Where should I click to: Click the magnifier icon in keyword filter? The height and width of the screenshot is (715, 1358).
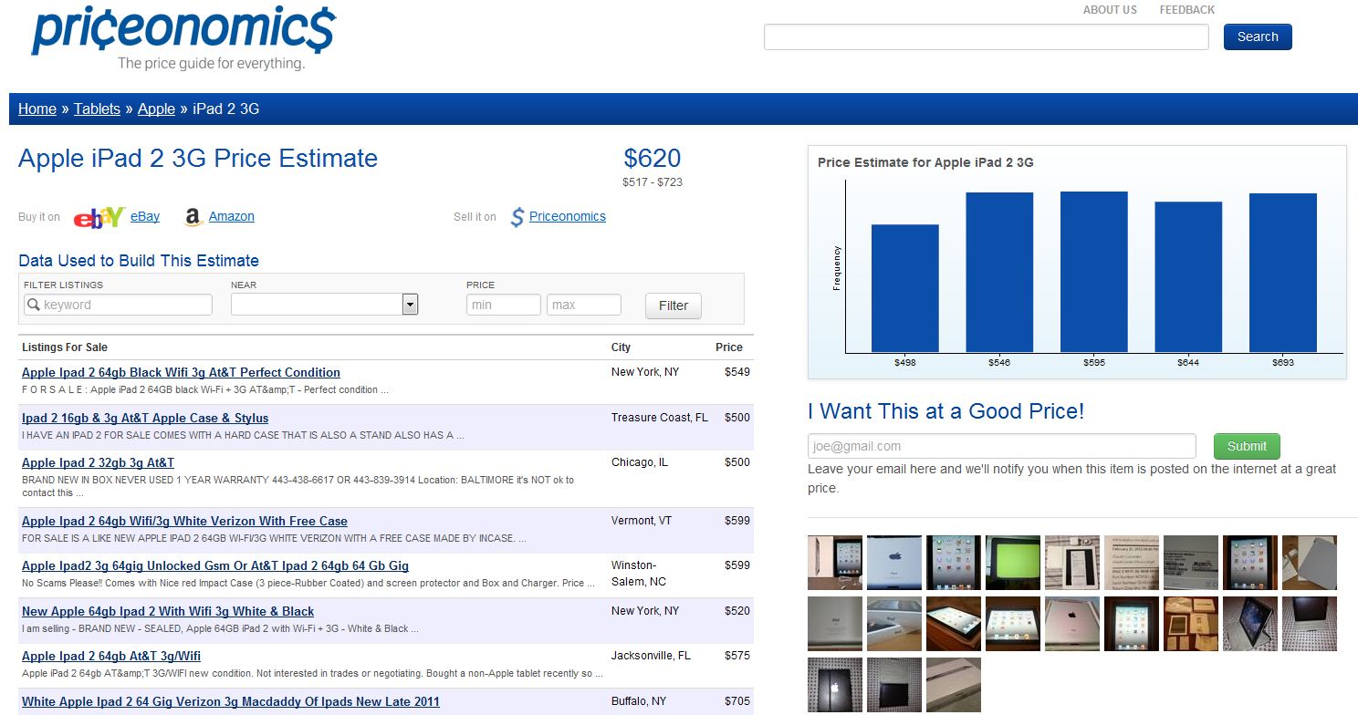33,305
